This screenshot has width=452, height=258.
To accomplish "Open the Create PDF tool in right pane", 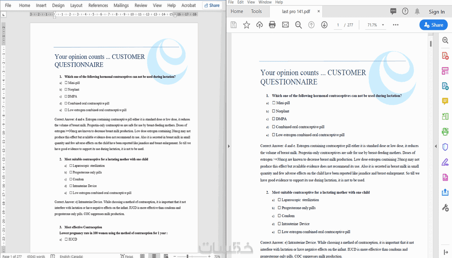I will (445, 56).
